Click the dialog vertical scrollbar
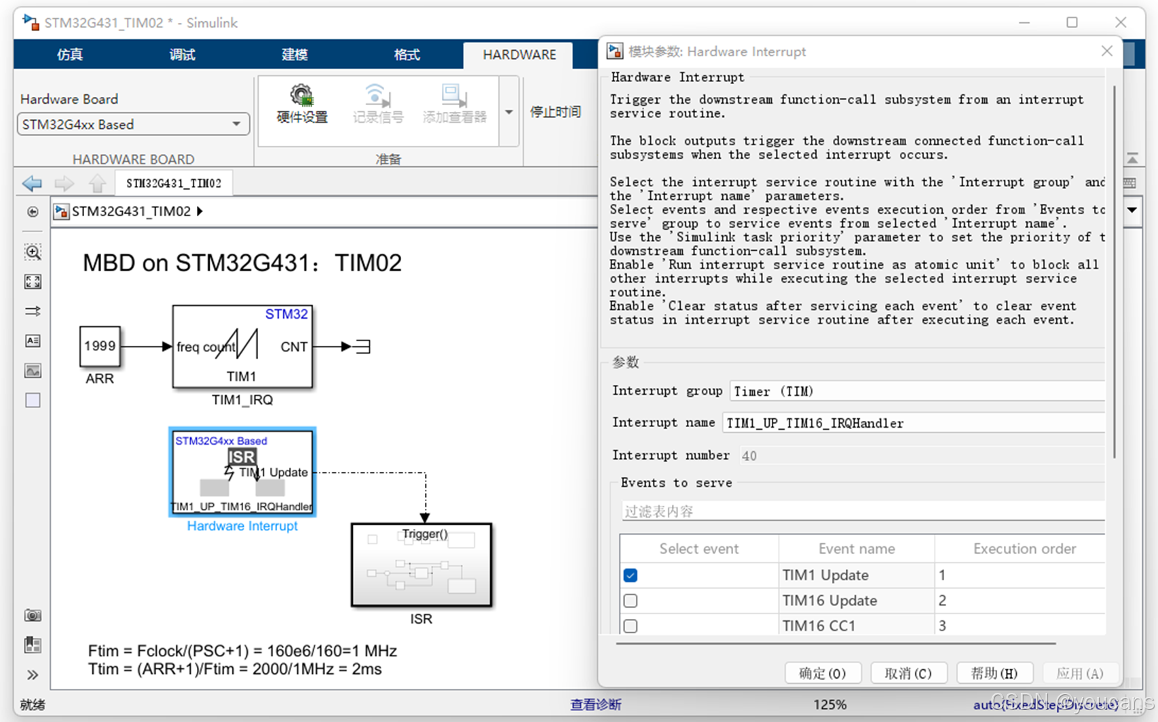 coord(1114,271)
